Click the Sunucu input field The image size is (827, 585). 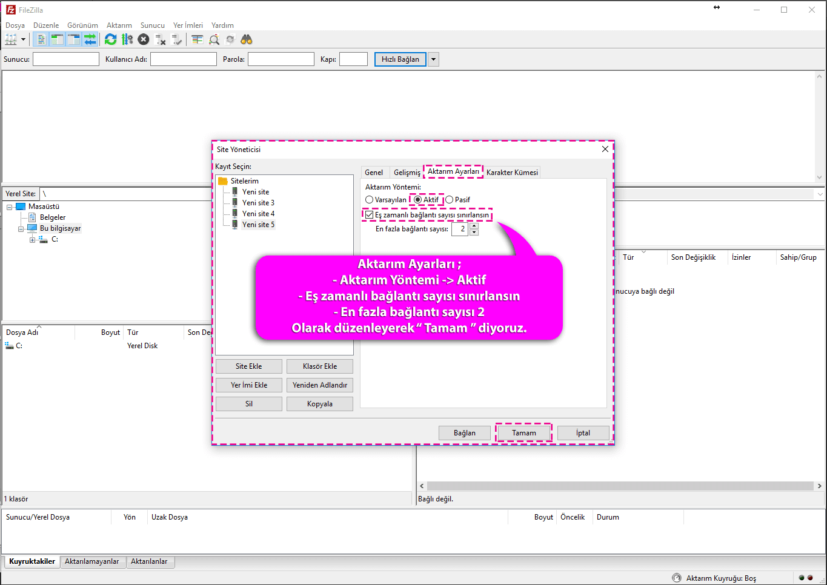click(65, 59)
